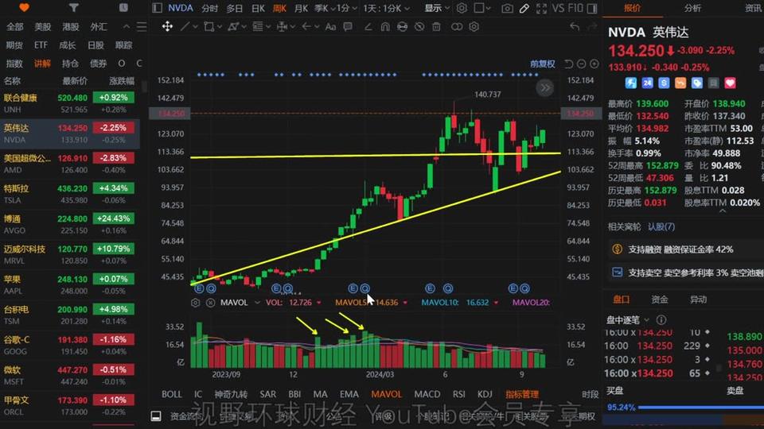This screenshot has width=764, height=429.
Task: Open 指标管理 indicator management
Action: coord(522,394)
